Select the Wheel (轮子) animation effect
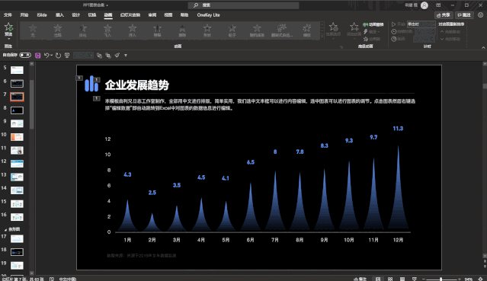Screen dimensions: 487x281 tap(232, 30)
